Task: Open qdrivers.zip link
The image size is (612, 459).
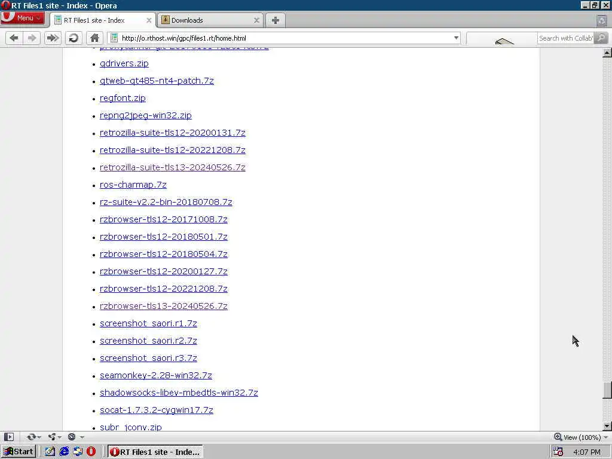Action: (x=124, y=63)
